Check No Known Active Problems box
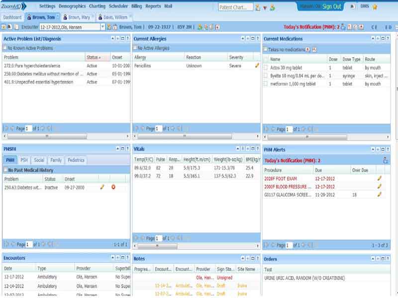398x298 pixels. (5, 48)
